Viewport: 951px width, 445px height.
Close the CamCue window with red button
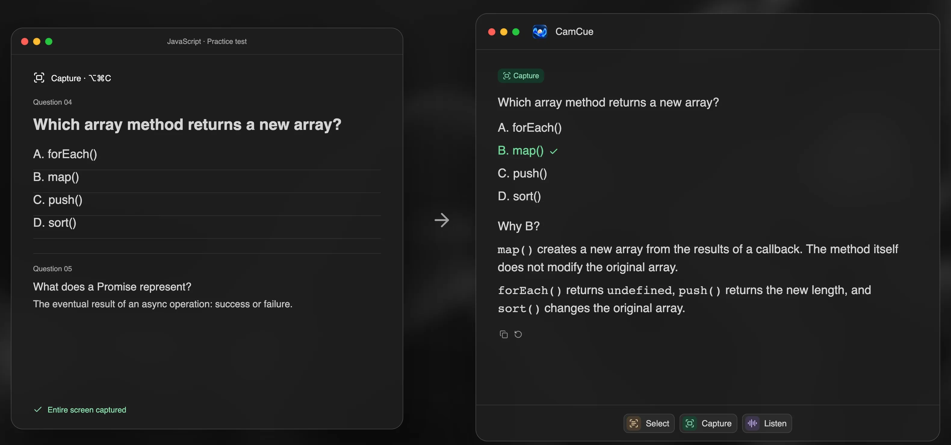(491, 32)
